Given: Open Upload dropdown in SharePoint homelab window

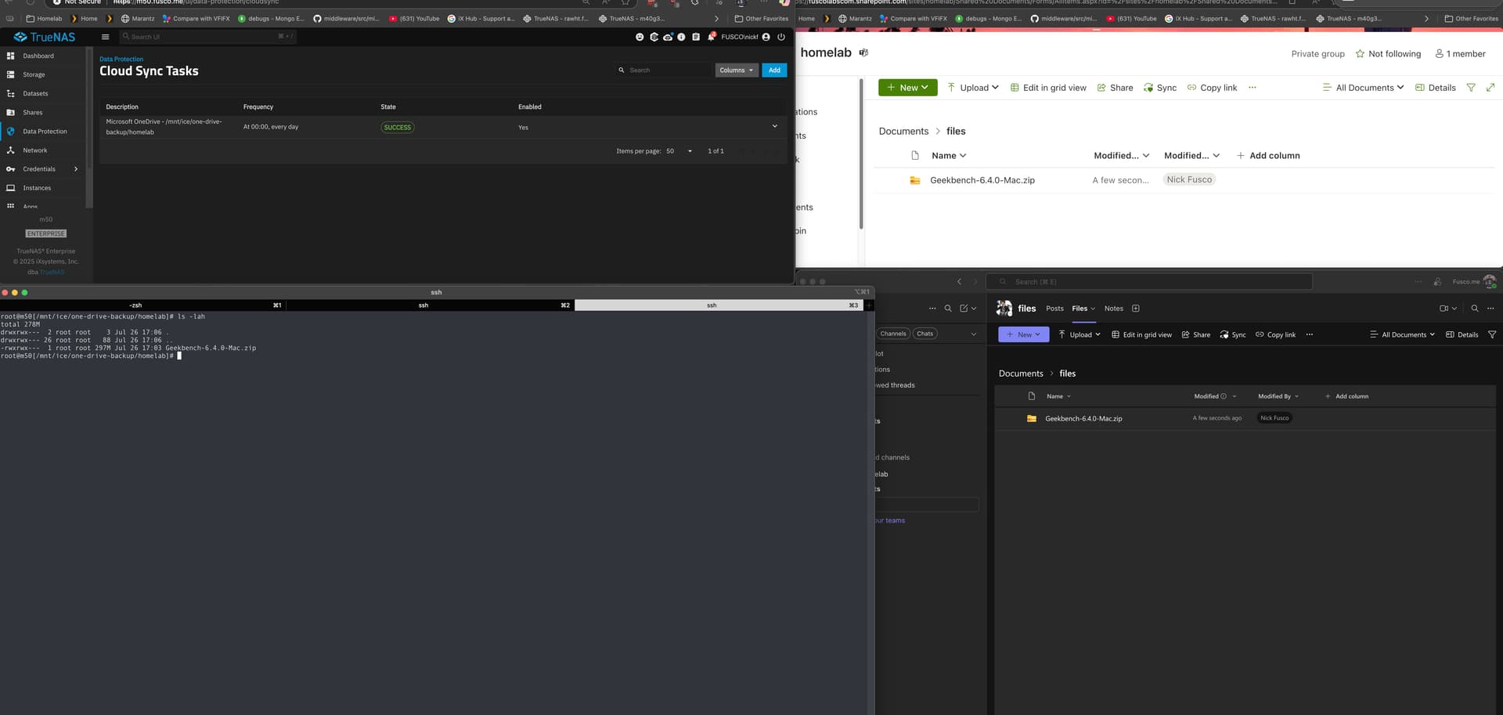Looking at the screenshot, I should pos(973,88).
